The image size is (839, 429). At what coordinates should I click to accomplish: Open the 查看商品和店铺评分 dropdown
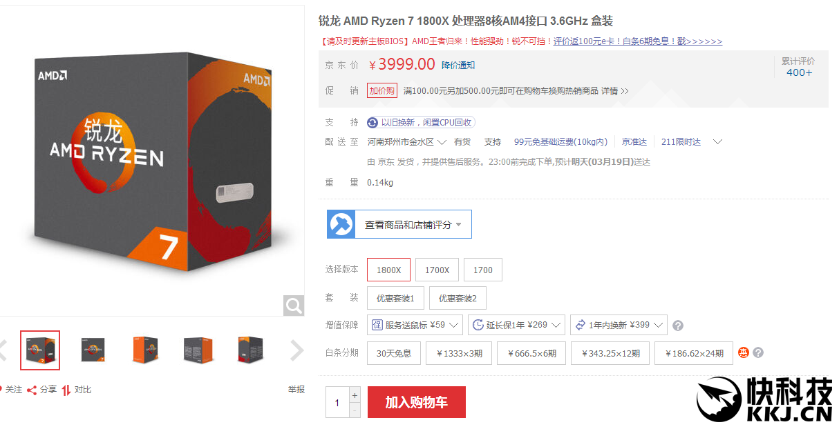pyautogui.click(x=399, y=224)
